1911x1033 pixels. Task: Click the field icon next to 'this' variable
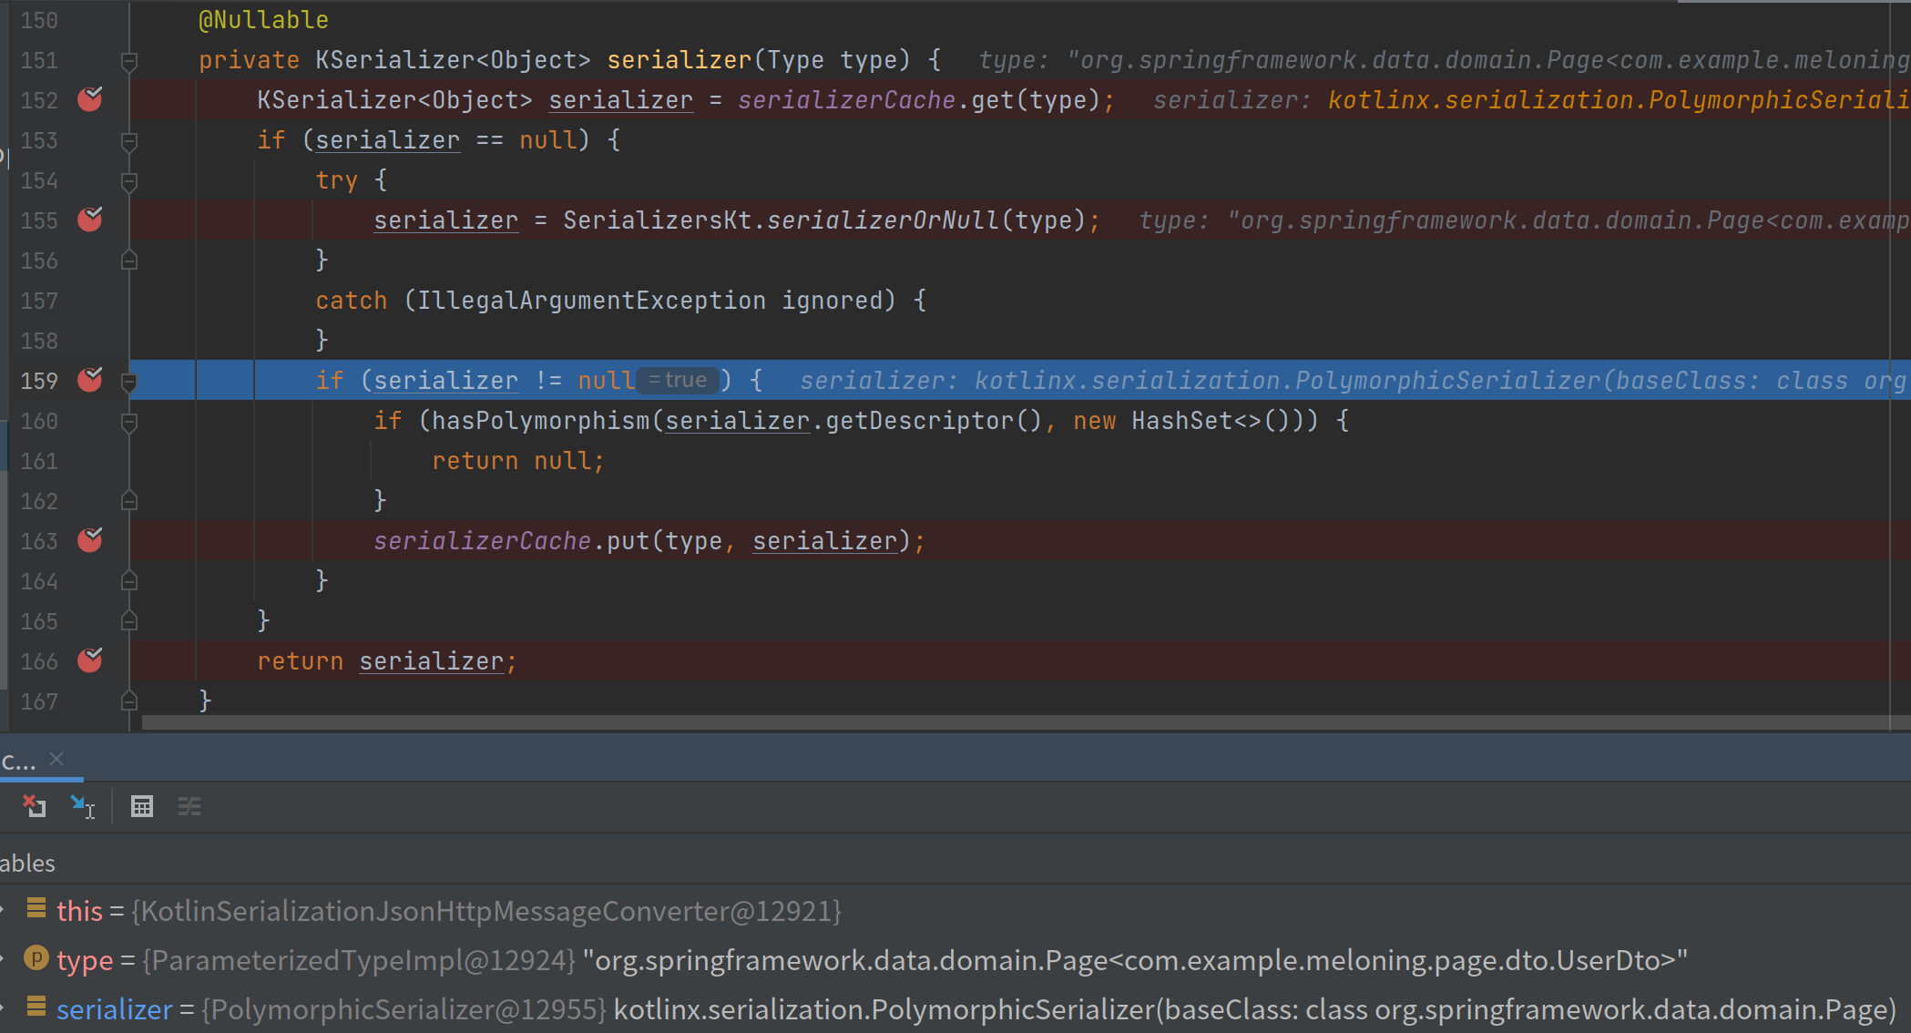pyautogui.click(x=36, y=907)
